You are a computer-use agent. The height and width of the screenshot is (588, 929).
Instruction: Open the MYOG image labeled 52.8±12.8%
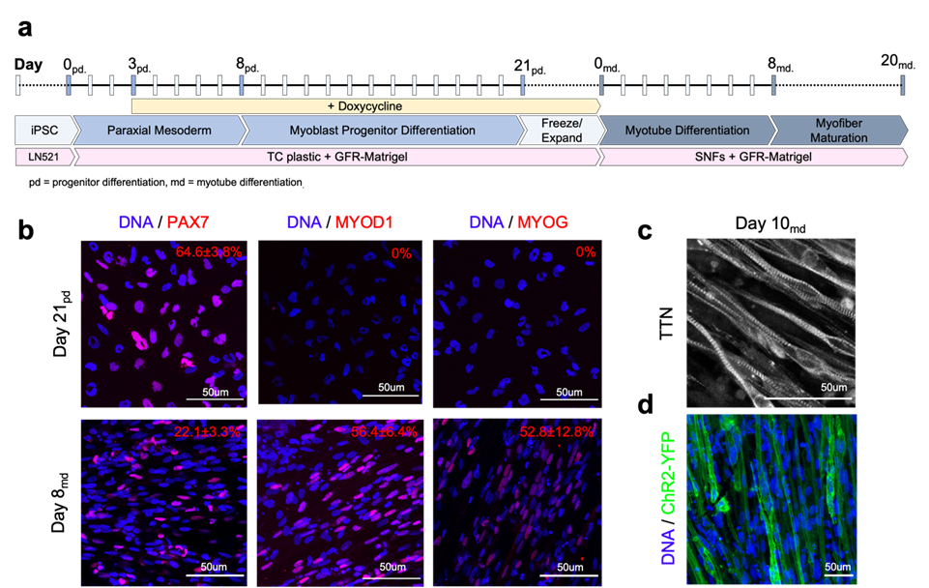click(515, 499)
